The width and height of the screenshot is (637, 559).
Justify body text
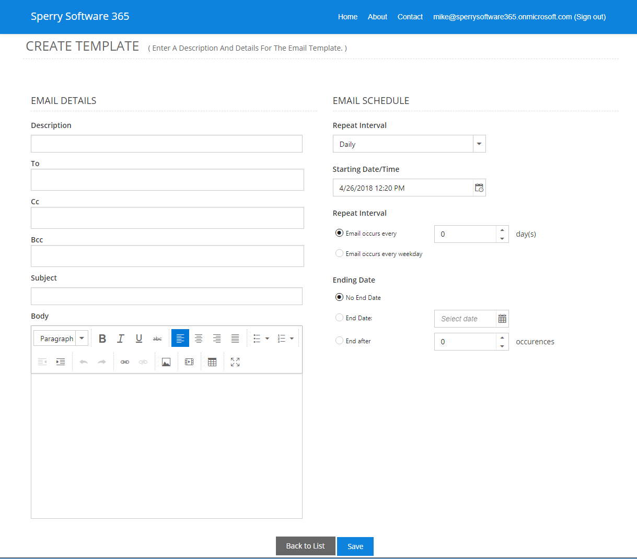point(235,339)
